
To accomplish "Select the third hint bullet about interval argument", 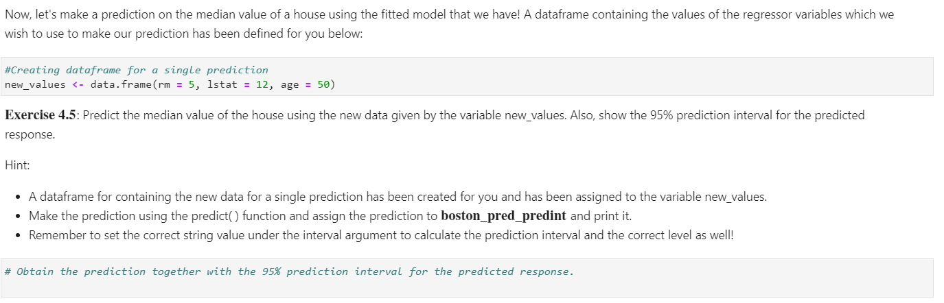I will click(x=381, y=235).
